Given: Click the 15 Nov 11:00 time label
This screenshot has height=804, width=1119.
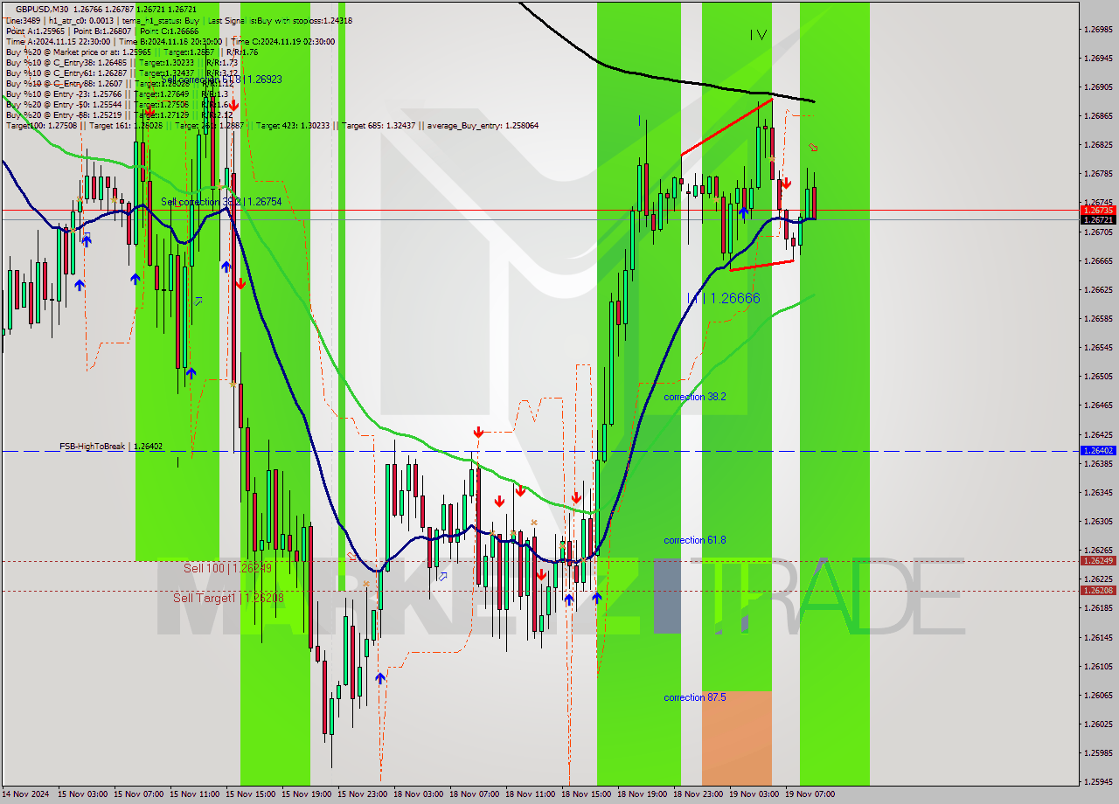Looking at the screenshot, I should point(193,794).
